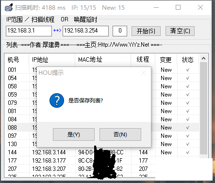Close the scanner main window
215x183 pixels.
tap(200, 7)
